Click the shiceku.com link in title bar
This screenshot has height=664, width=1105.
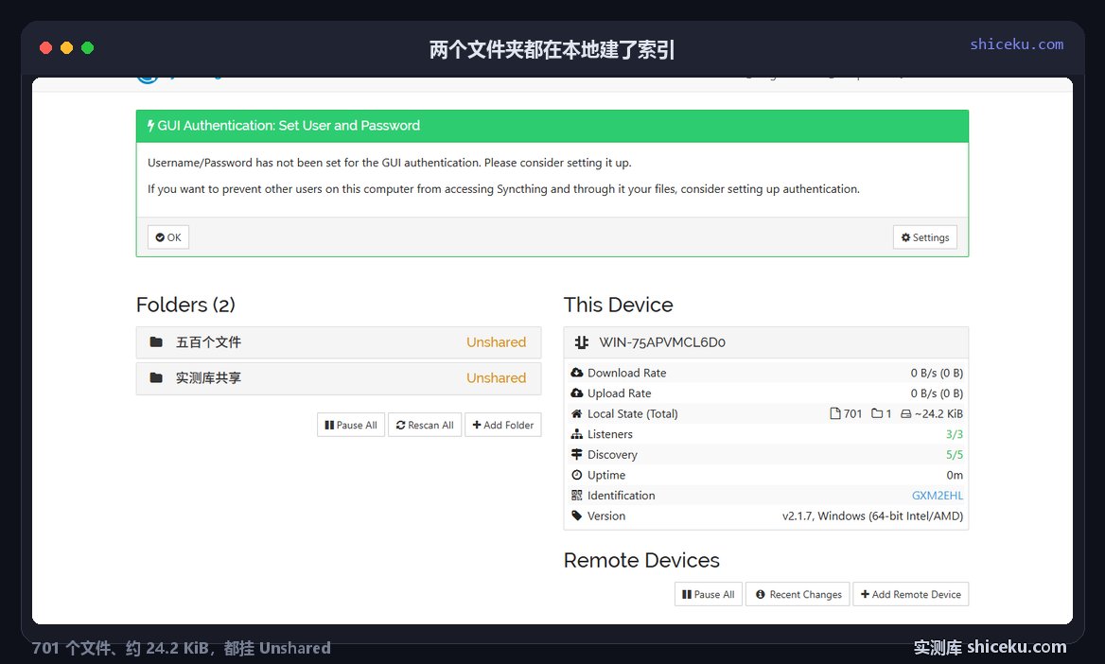[x=1016, y=44]
